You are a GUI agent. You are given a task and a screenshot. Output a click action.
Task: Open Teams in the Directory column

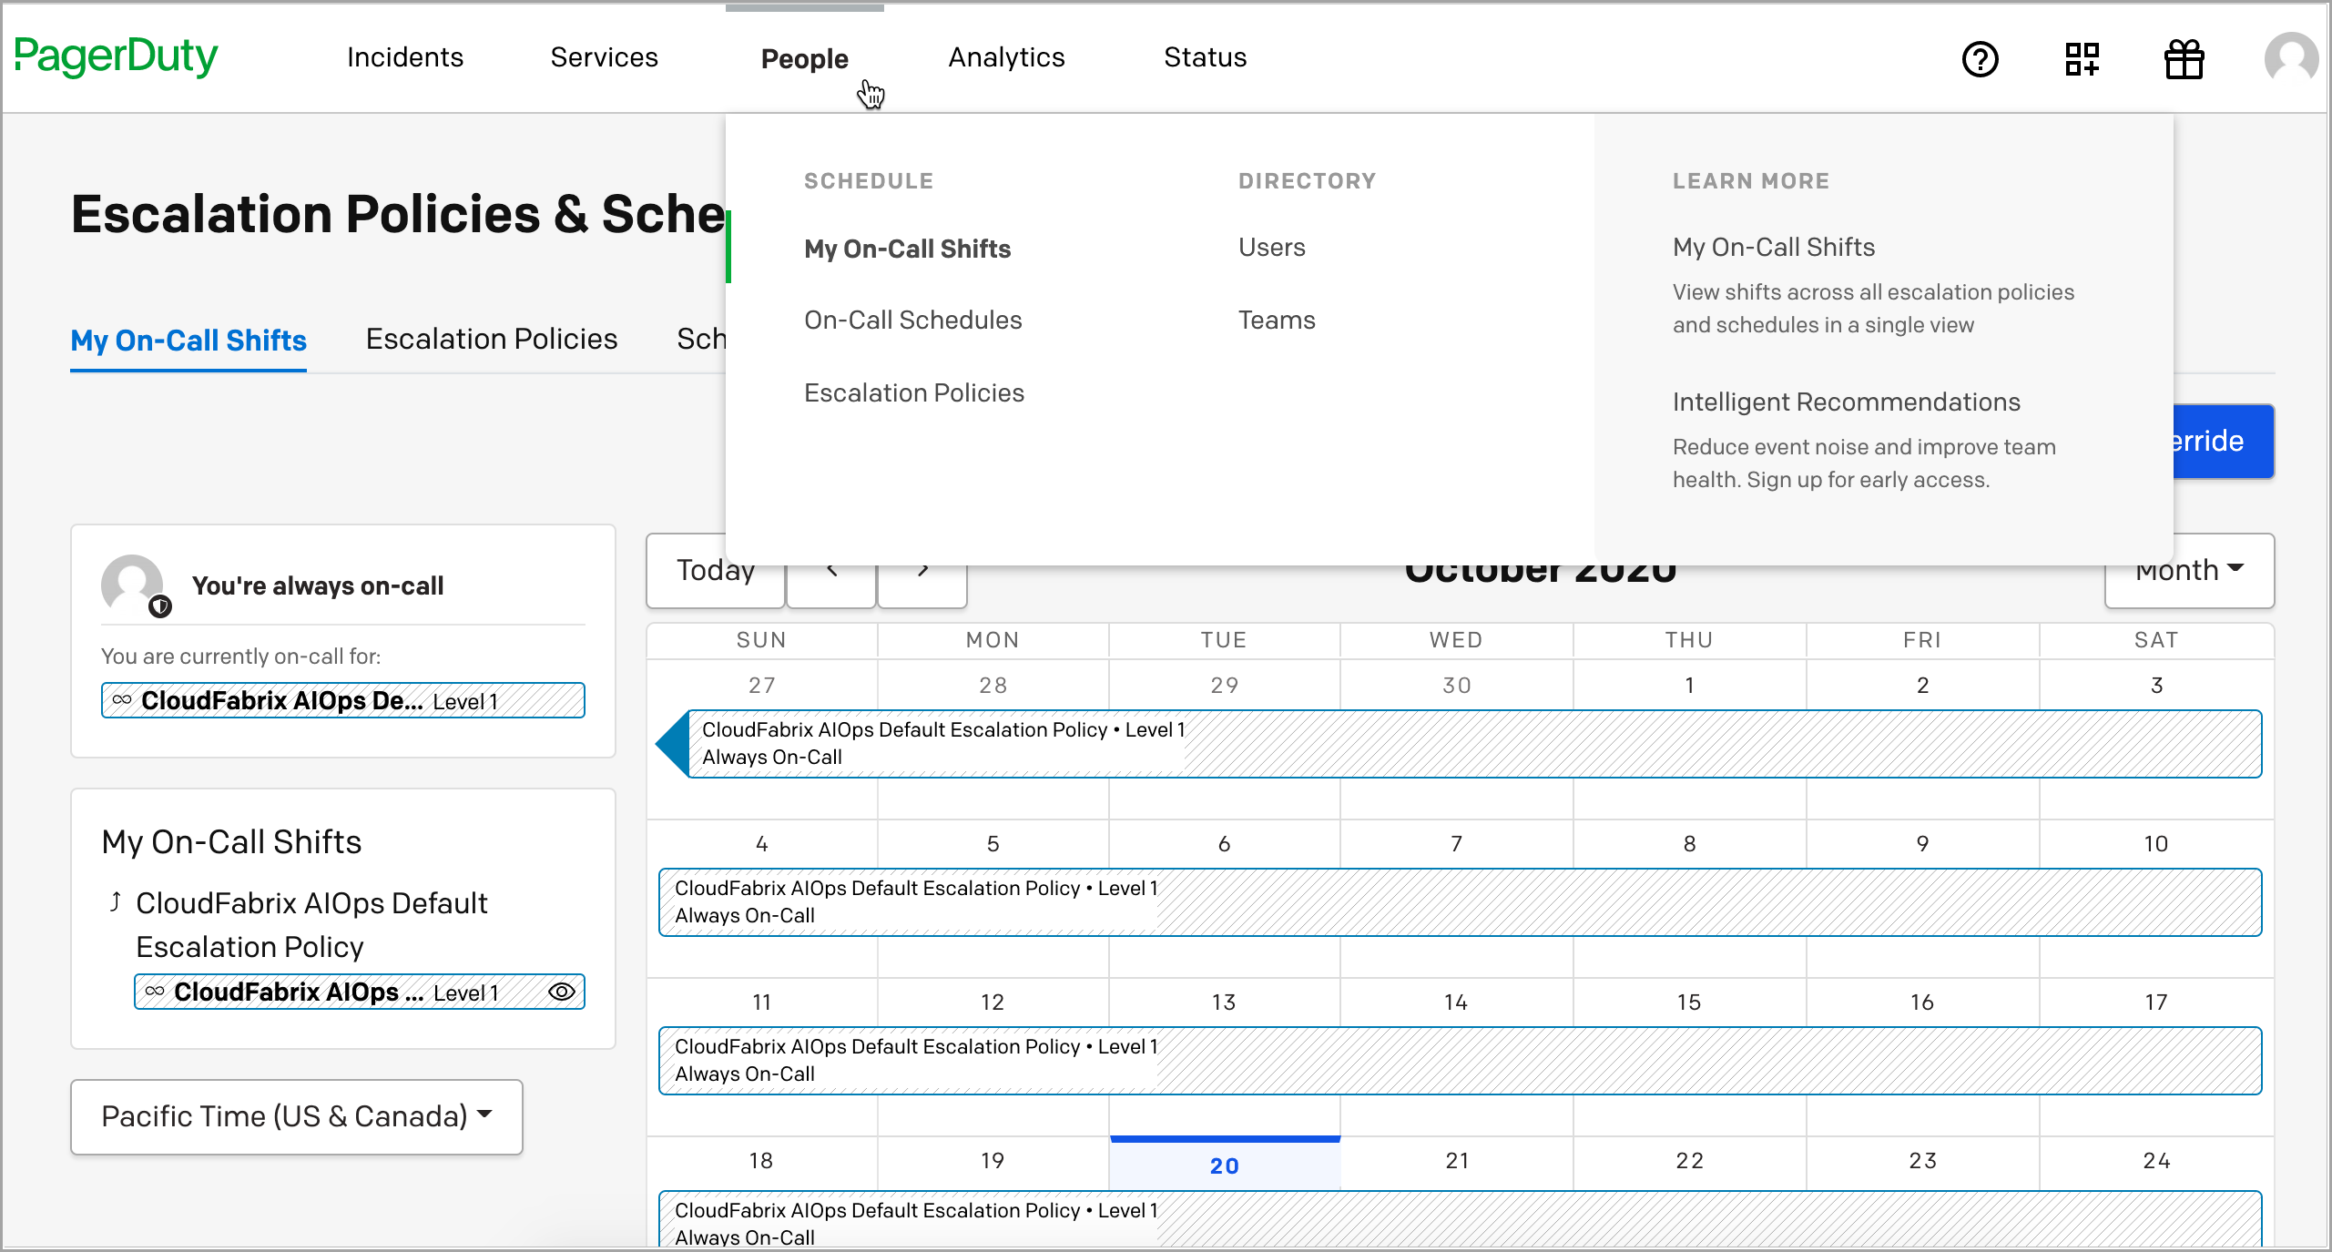tap(1277, 320)
